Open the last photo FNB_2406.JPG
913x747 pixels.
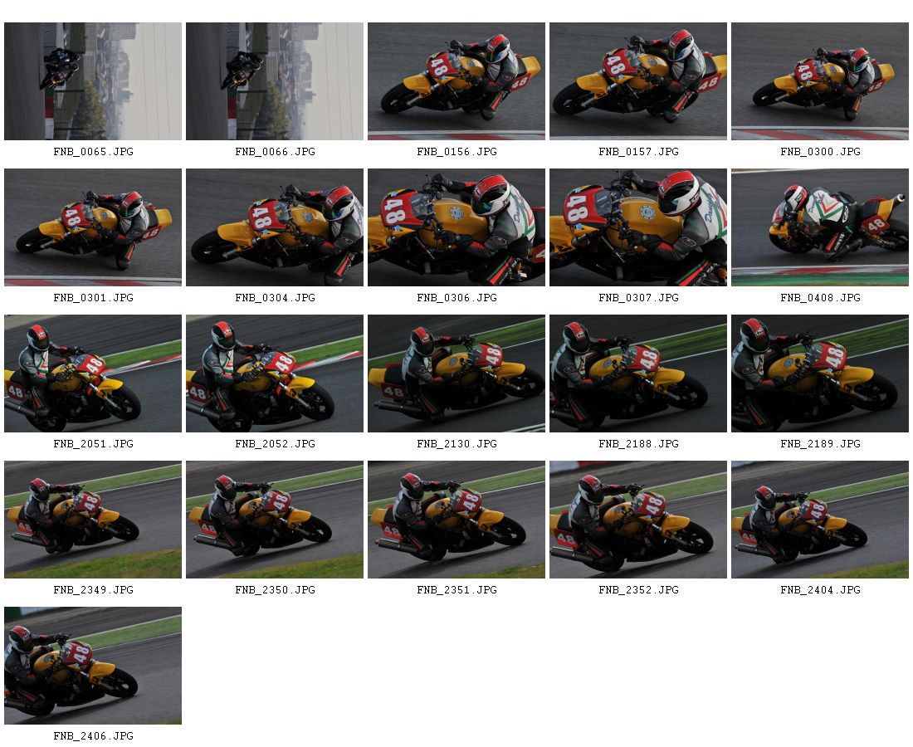93,666
